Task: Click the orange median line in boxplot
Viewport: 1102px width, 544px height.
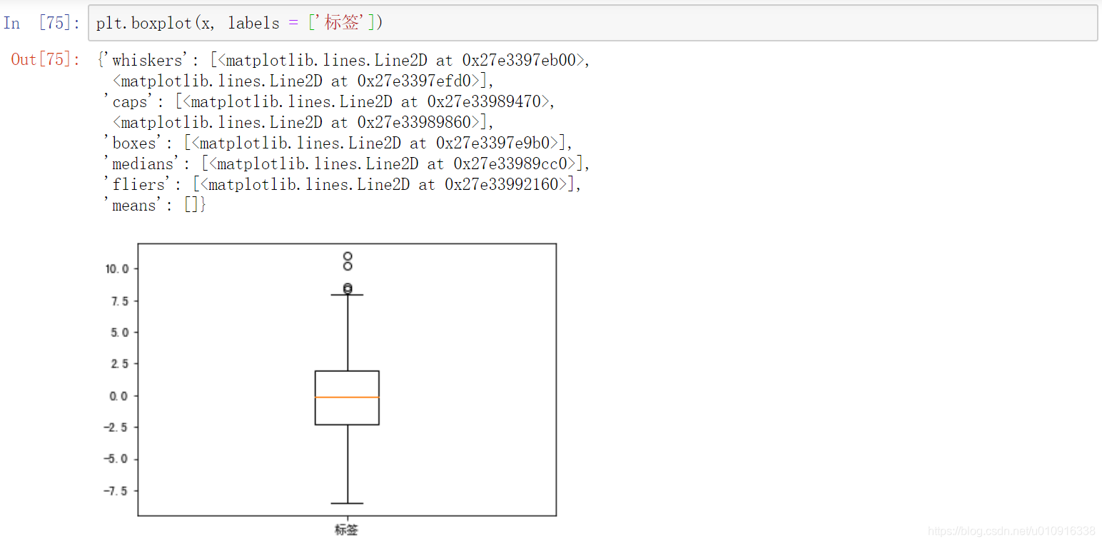Action: coord(347,397)
